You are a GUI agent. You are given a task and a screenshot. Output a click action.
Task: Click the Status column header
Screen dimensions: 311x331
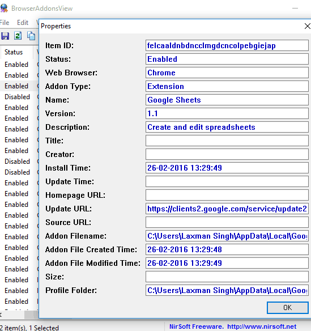(x=16, y=52)
